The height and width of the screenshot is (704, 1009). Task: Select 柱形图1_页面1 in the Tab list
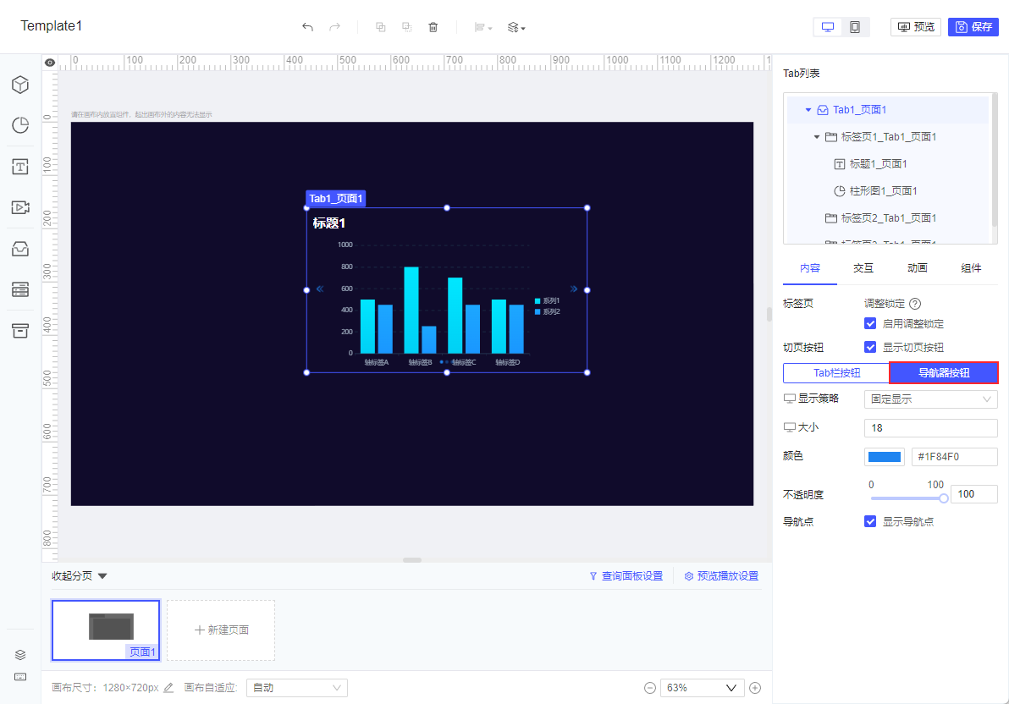(883, 191)
